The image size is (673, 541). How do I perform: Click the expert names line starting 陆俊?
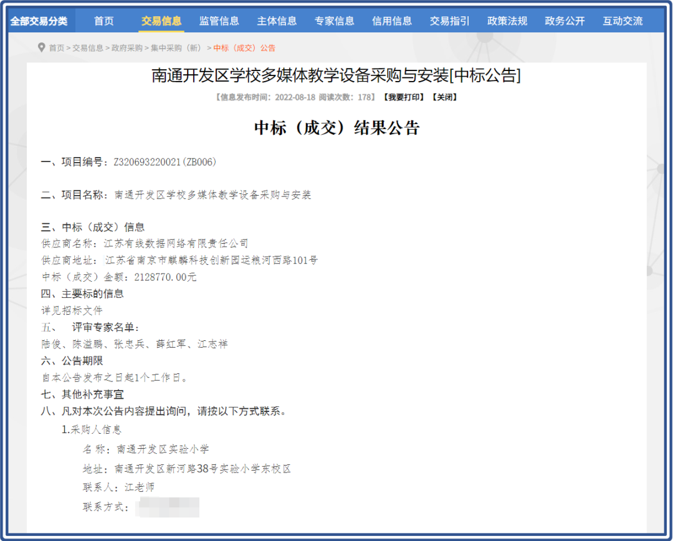[x=135, y=344]
